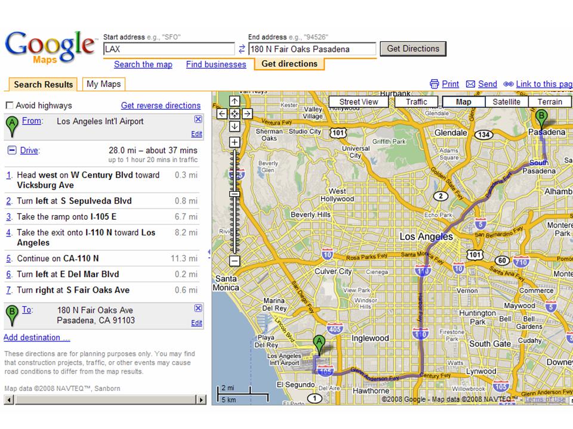This screenshot has width=573, height=429.
Task: Click Link to this page
Action: [x=544, y=84]
